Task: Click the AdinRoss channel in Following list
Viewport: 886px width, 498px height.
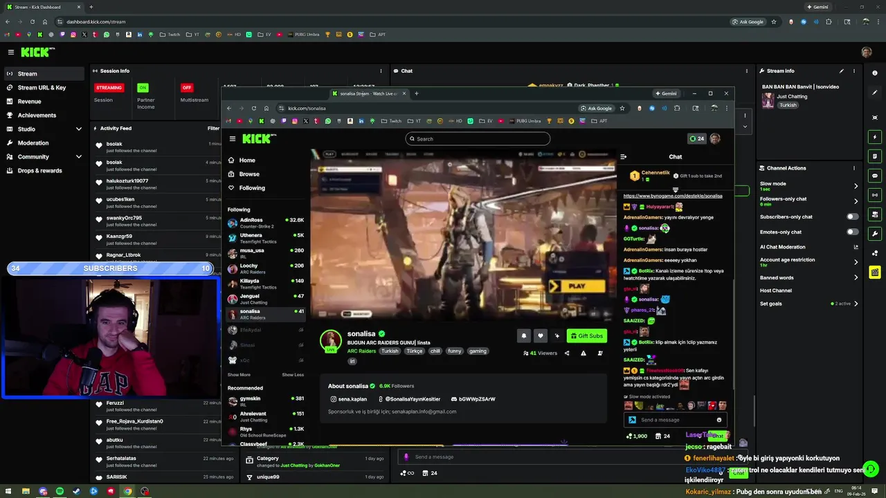Action: tap(266, 223)
